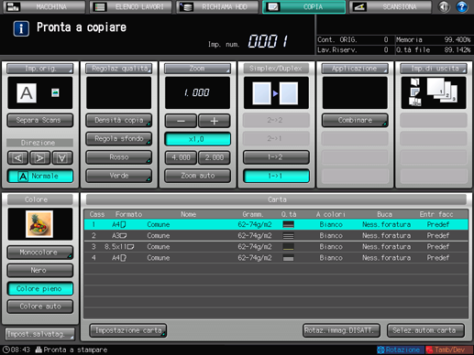Select 2.000 zoom preset

coord(215,157)
